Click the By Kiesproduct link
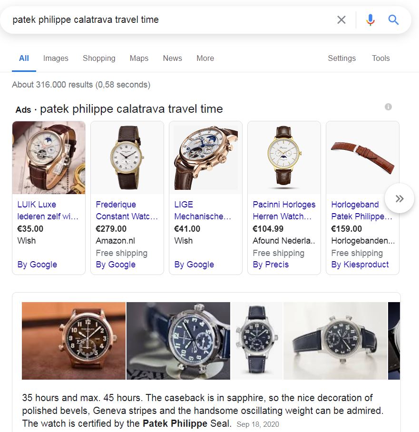 360,265
